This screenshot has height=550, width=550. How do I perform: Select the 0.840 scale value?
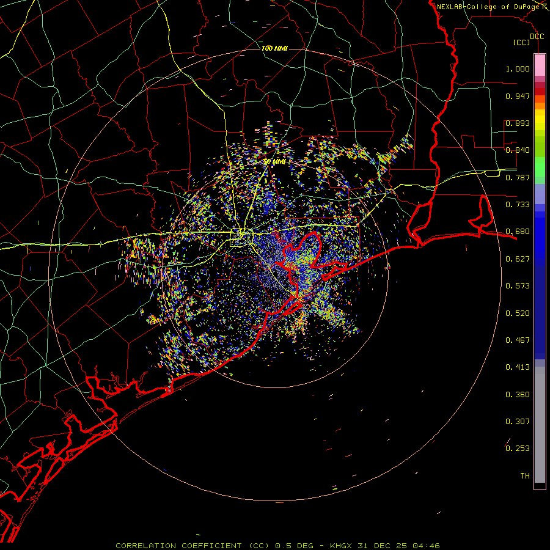pyautogui.click(x=518, y=150)
